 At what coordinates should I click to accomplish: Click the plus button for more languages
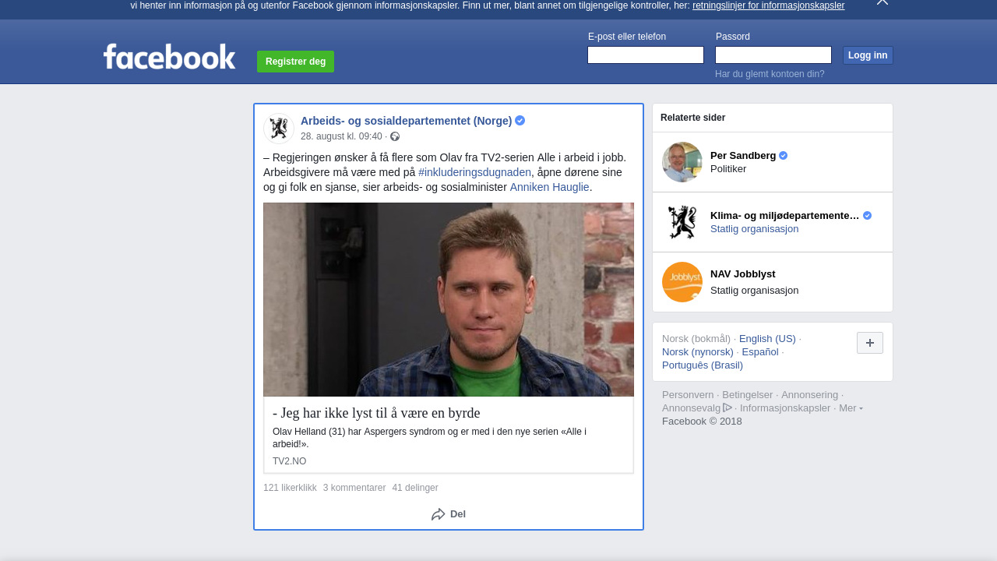click(870, 343)
